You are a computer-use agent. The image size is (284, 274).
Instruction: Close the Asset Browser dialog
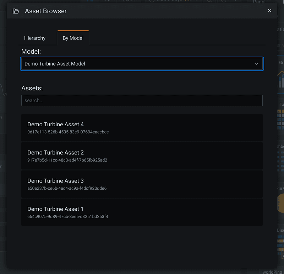tap(269, 11)
